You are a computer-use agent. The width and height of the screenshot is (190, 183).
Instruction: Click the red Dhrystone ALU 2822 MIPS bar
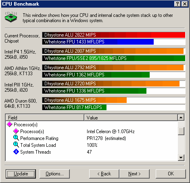tap(114, 35)
